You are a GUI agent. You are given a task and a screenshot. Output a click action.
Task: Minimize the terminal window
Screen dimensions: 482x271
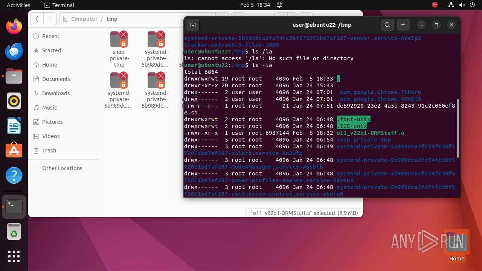(x=422, y=25)
